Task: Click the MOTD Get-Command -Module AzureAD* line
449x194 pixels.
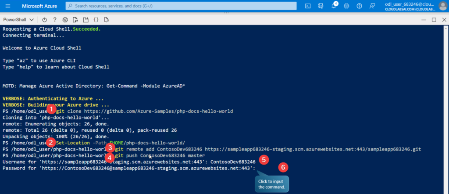Action: pos(94,86)
